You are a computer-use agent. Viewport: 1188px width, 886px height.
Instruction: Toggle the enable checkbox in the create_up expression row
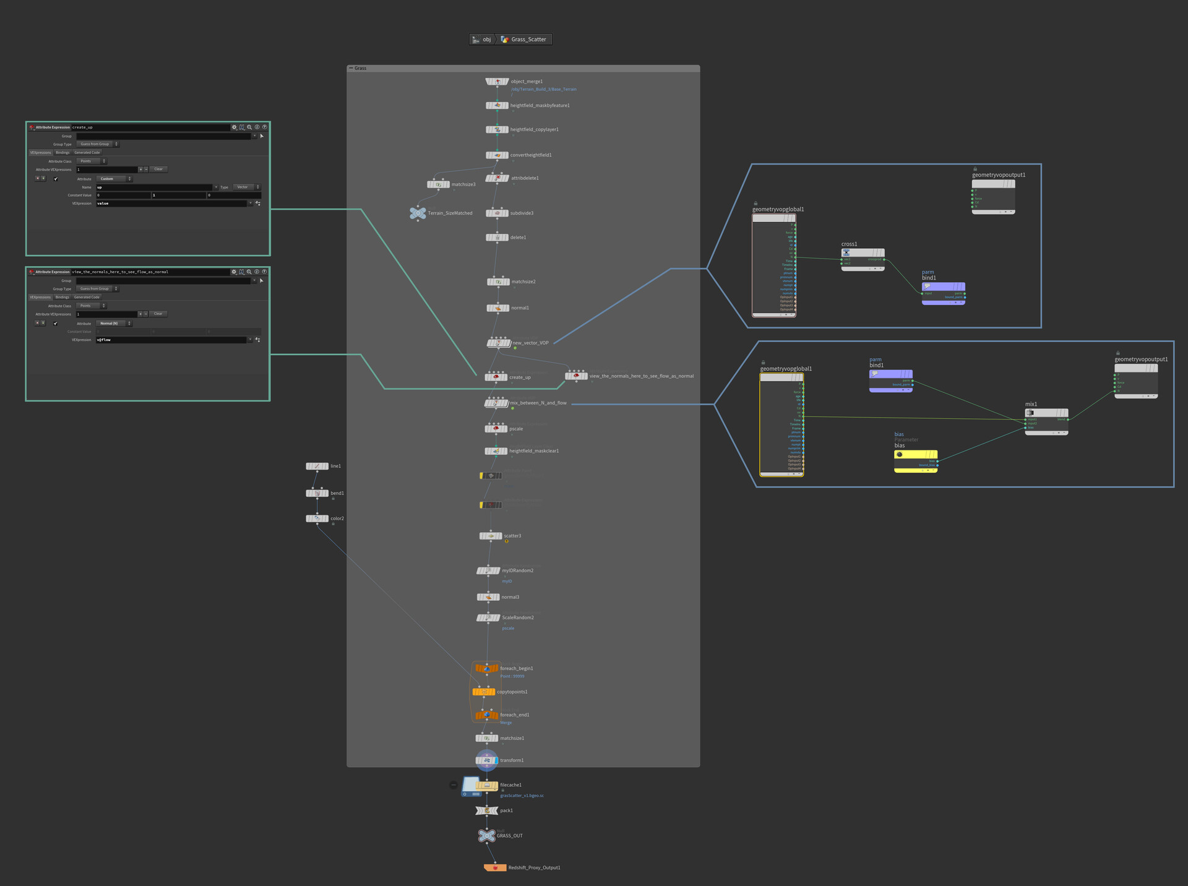(x=56, y=179)
